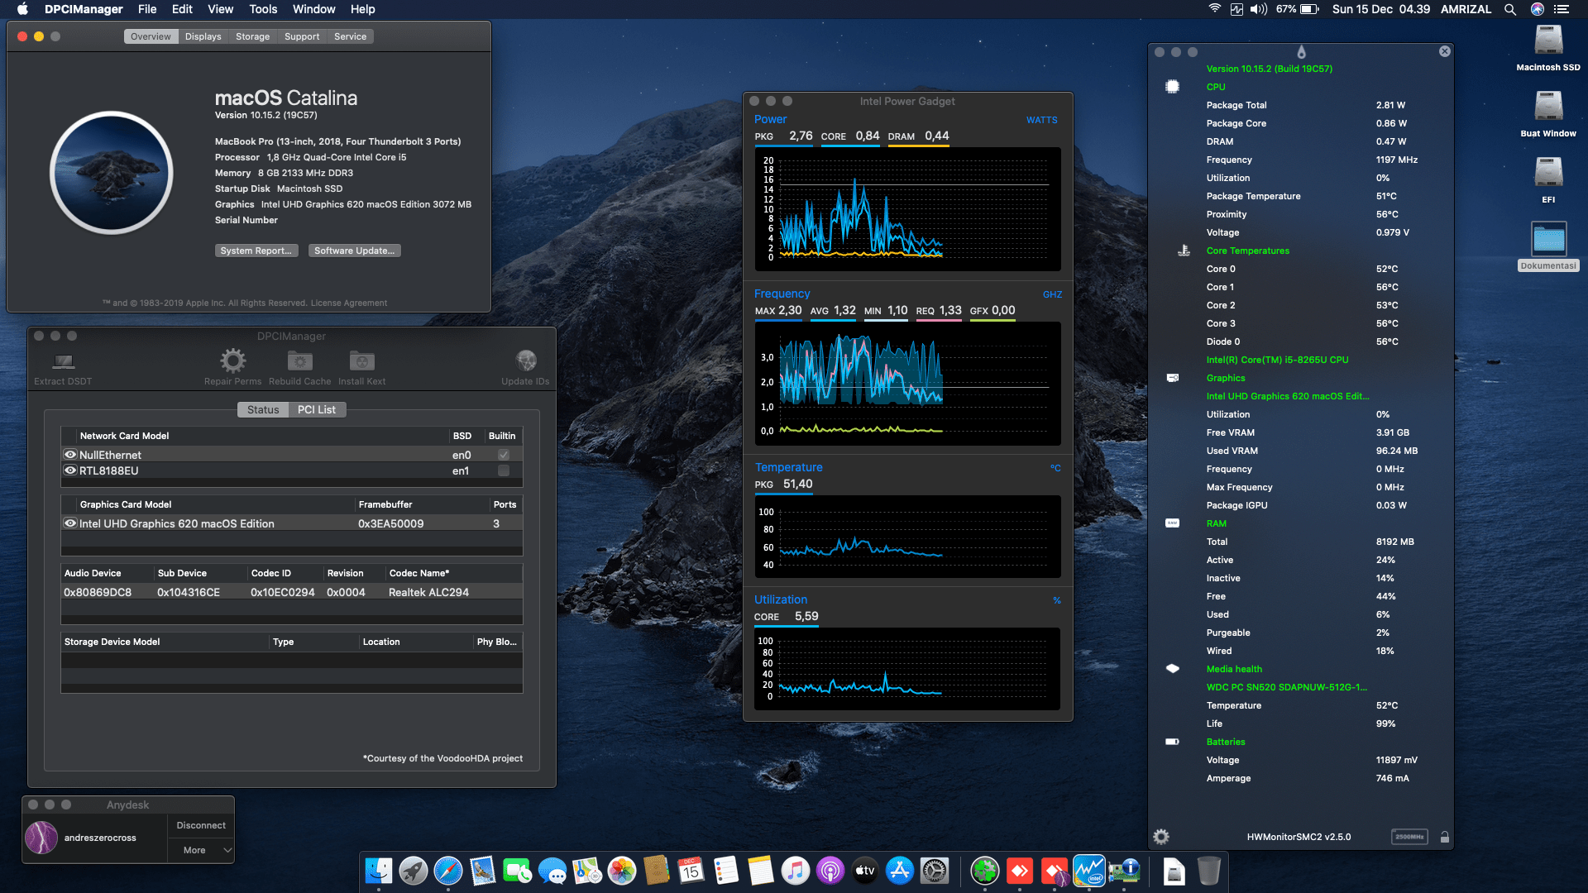Viewport: 1588px width, 893px height.
Task: Switch to the PCI List tab
Action: coord(317,409)
